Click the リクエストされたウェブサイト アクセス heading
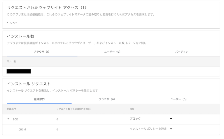Screen dimensions: 224x139 tap(46, 8)
